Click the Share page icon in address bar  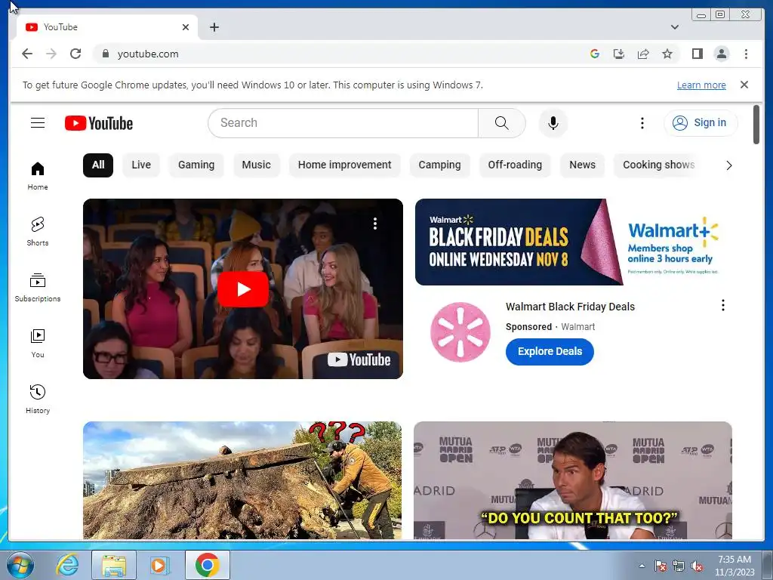coord(643,54)
